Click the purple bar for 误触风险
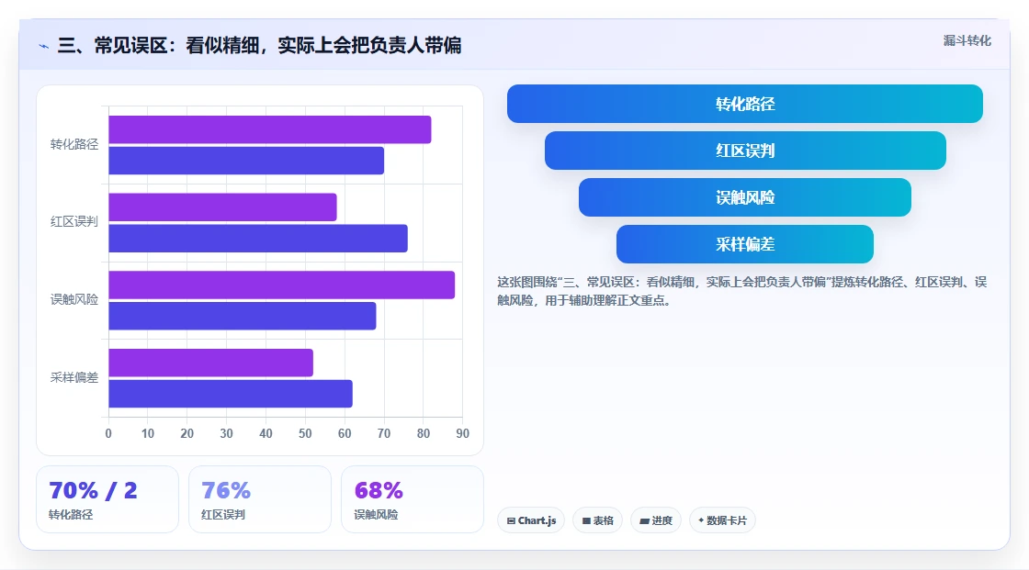The image size is (1029, 570). 281,285
